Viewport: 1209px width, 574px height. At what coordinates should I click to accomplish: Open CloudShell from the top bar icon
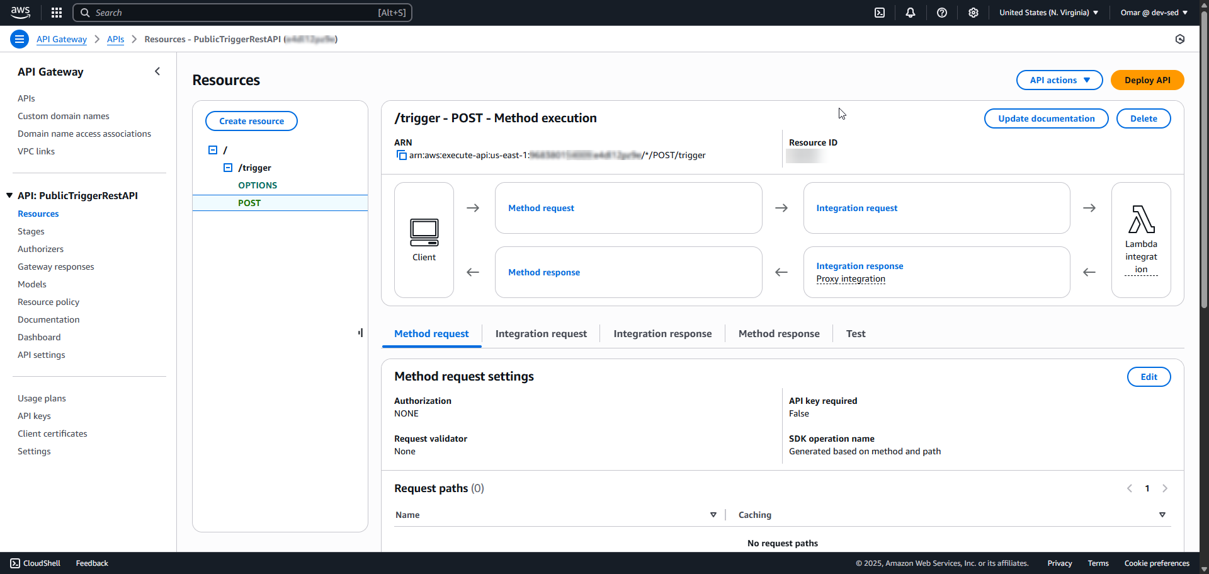[x=880, y=13]
